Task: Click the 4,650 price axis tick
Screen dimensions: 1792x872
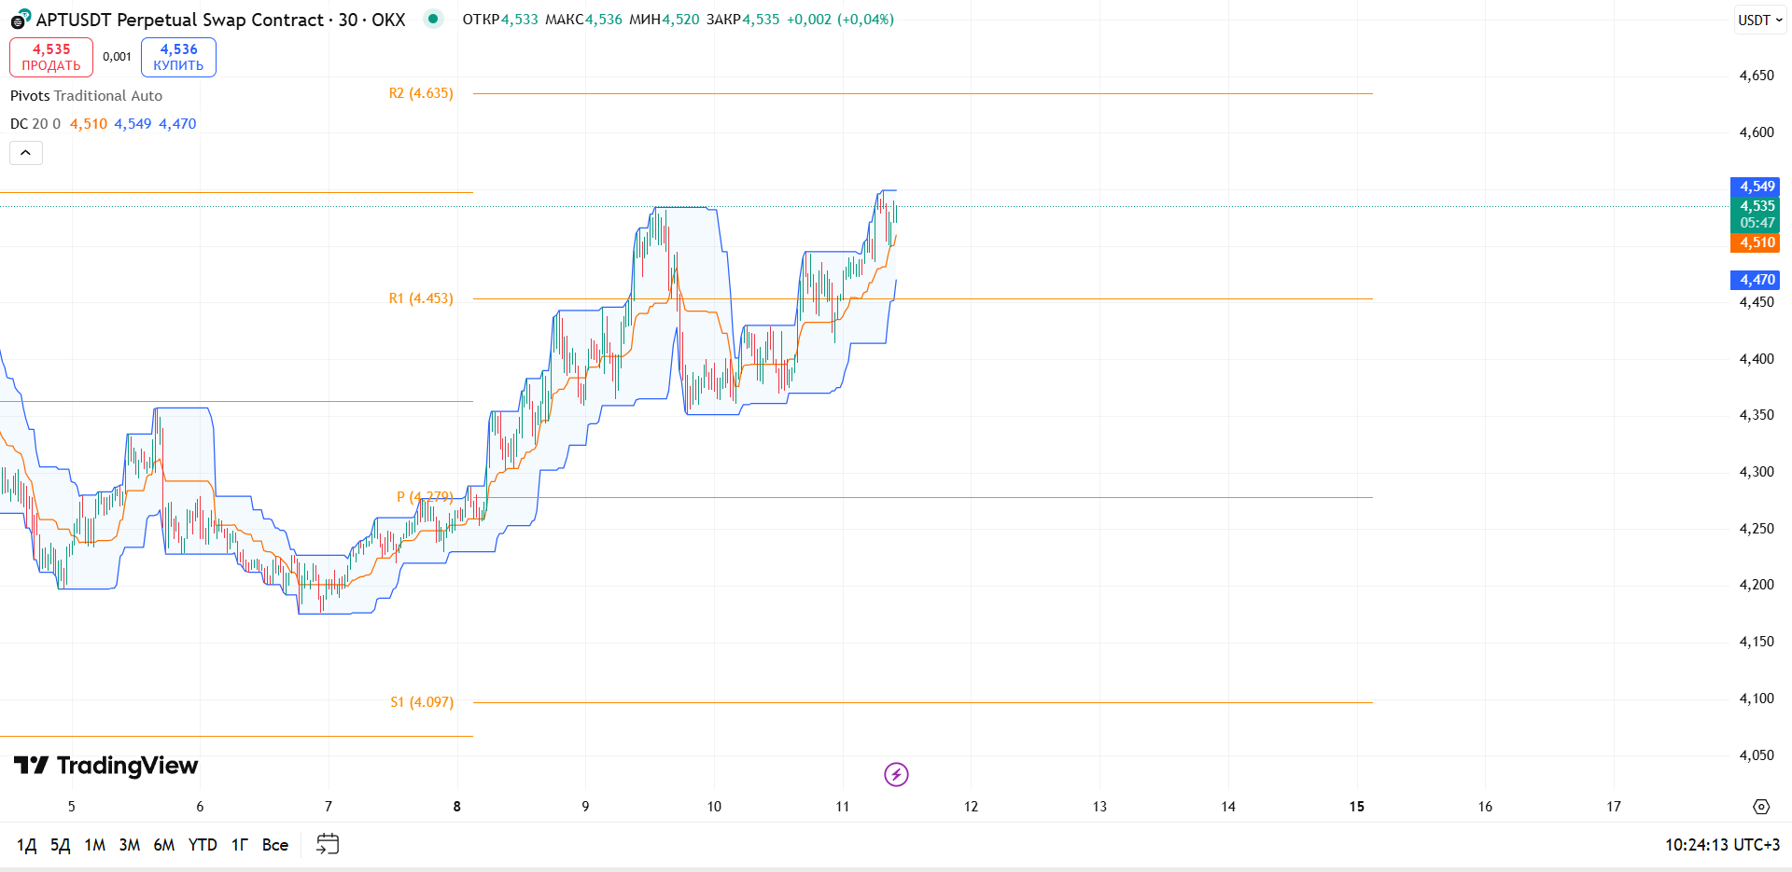Action: coord(1757,76)
